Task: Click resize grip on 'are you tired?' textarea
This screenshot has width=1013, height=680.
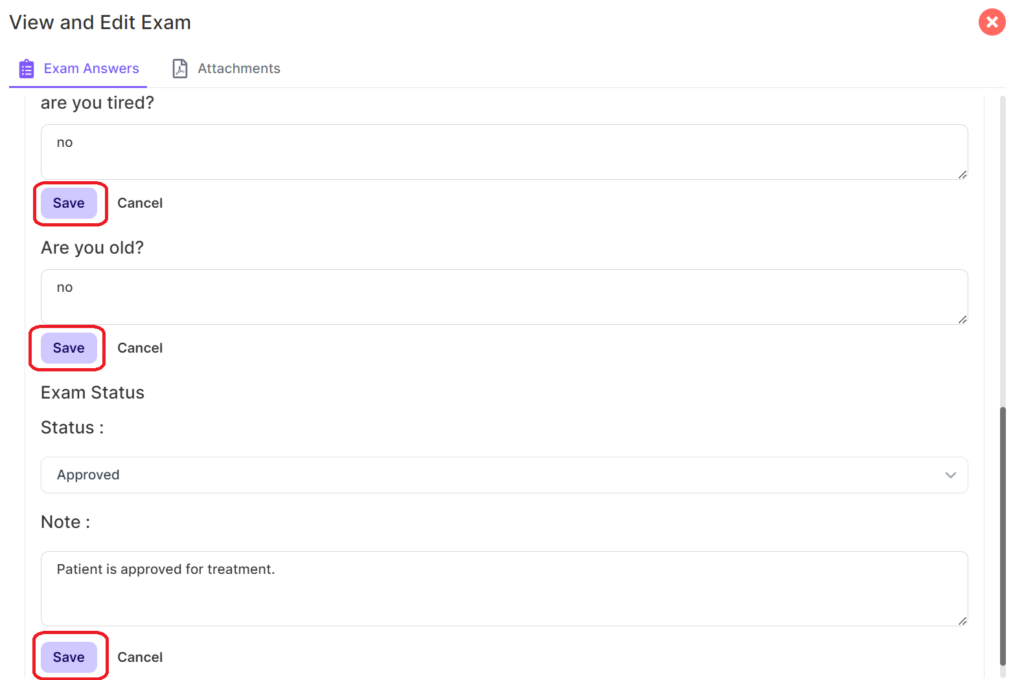Action: [x=962, y=175]
